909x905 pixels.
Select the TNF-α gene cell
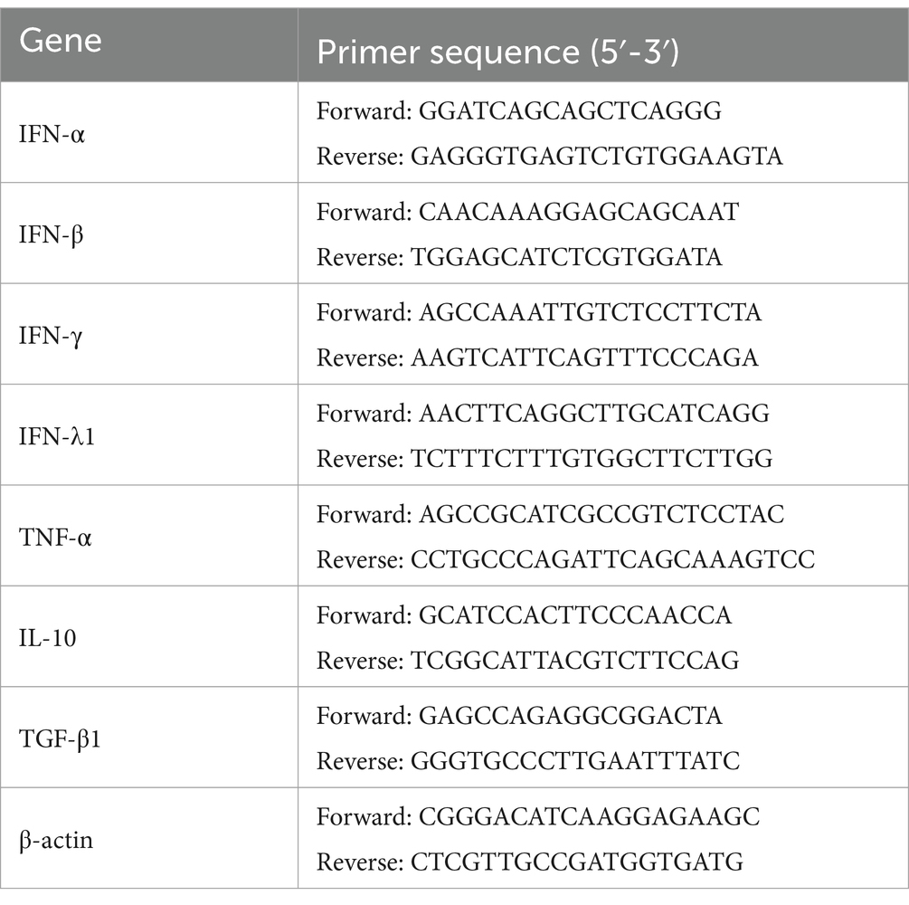149,536
